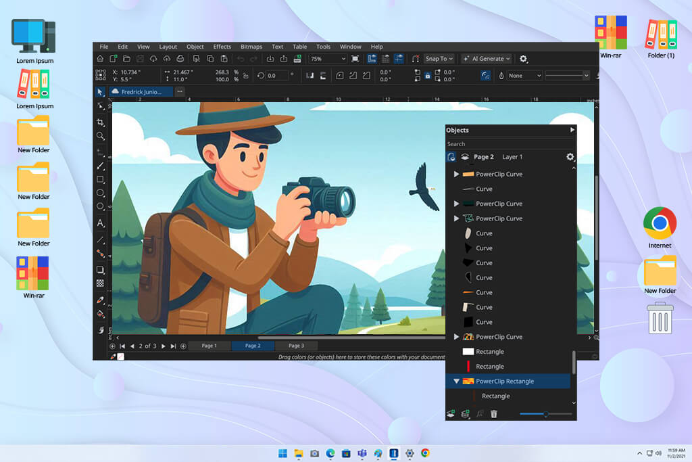Toggle the Relative corner scaling button
This screenshot has width=692, height=462.
point(485,76)
